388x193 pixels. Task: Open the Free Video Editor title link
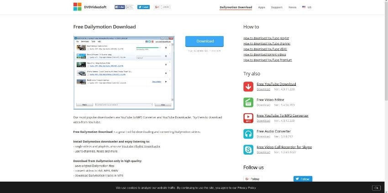pyautogui.click(x=270, y=100)
